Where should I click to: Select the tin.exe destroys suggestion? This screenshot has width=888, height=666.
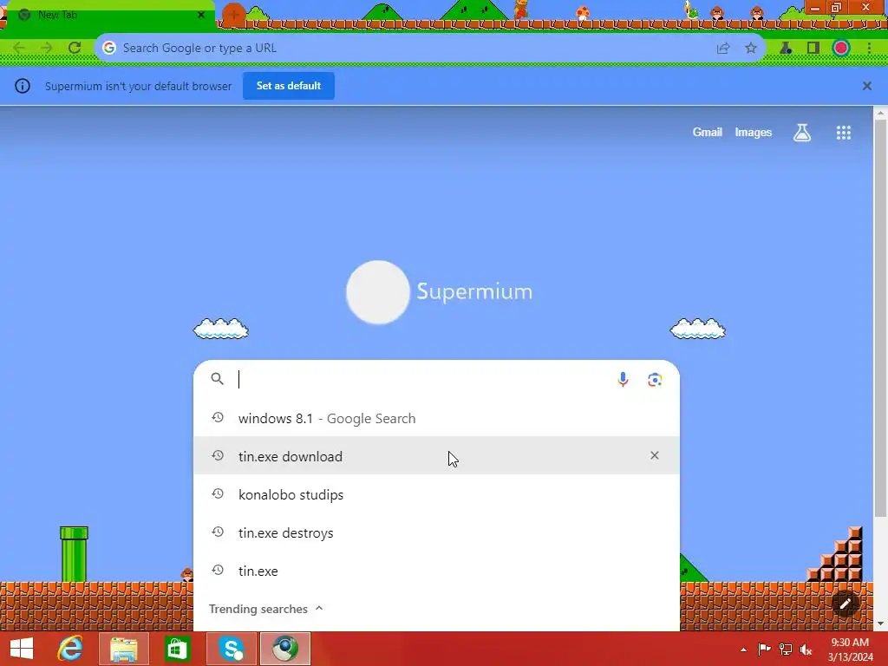coord(437,532)
